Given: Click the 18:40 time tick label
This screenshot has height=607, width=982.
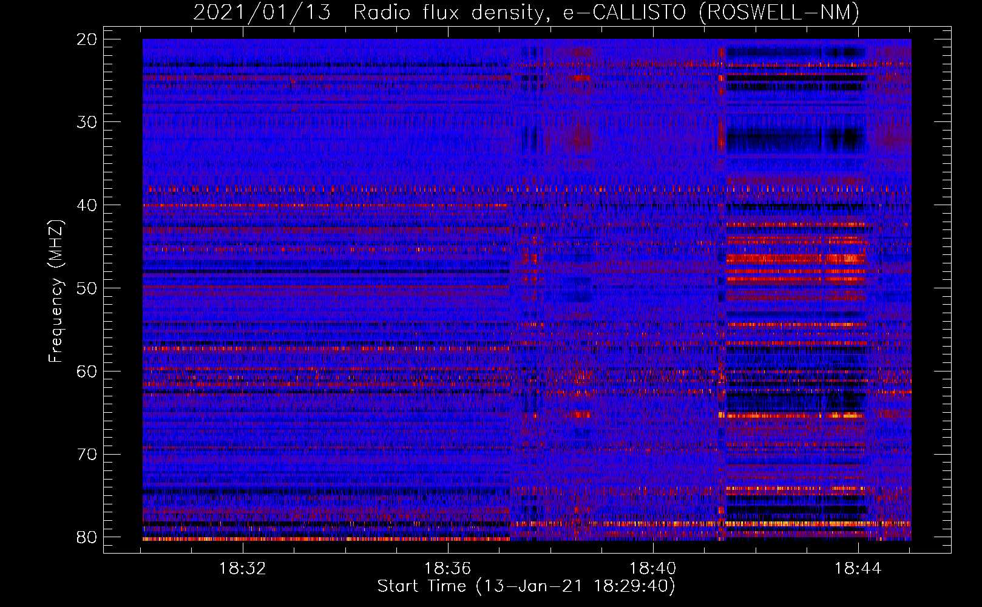Looking at the screenshot, I should click(653, 569).
